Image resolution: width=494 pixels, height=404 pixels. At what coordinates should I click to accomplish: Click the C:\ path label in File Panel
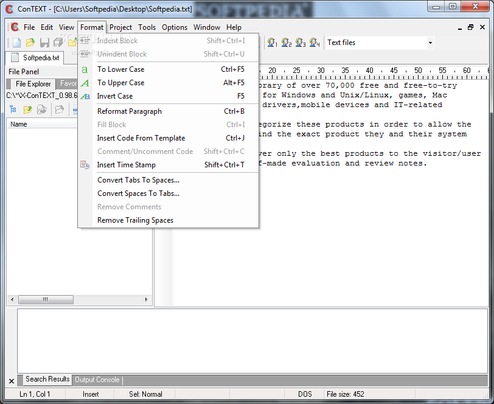pyautogui.click(x=41, y=95)
